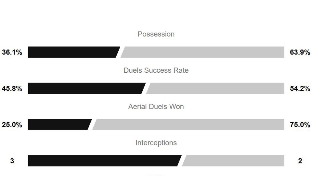Click the Possession stat label

[156, 34]
